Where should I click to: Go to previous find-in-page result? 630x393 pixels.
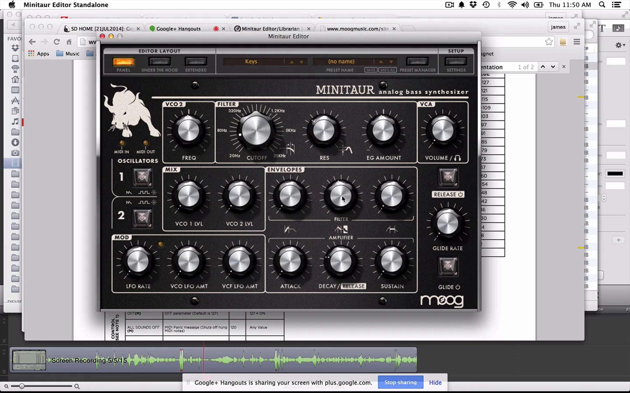point(543,67)
